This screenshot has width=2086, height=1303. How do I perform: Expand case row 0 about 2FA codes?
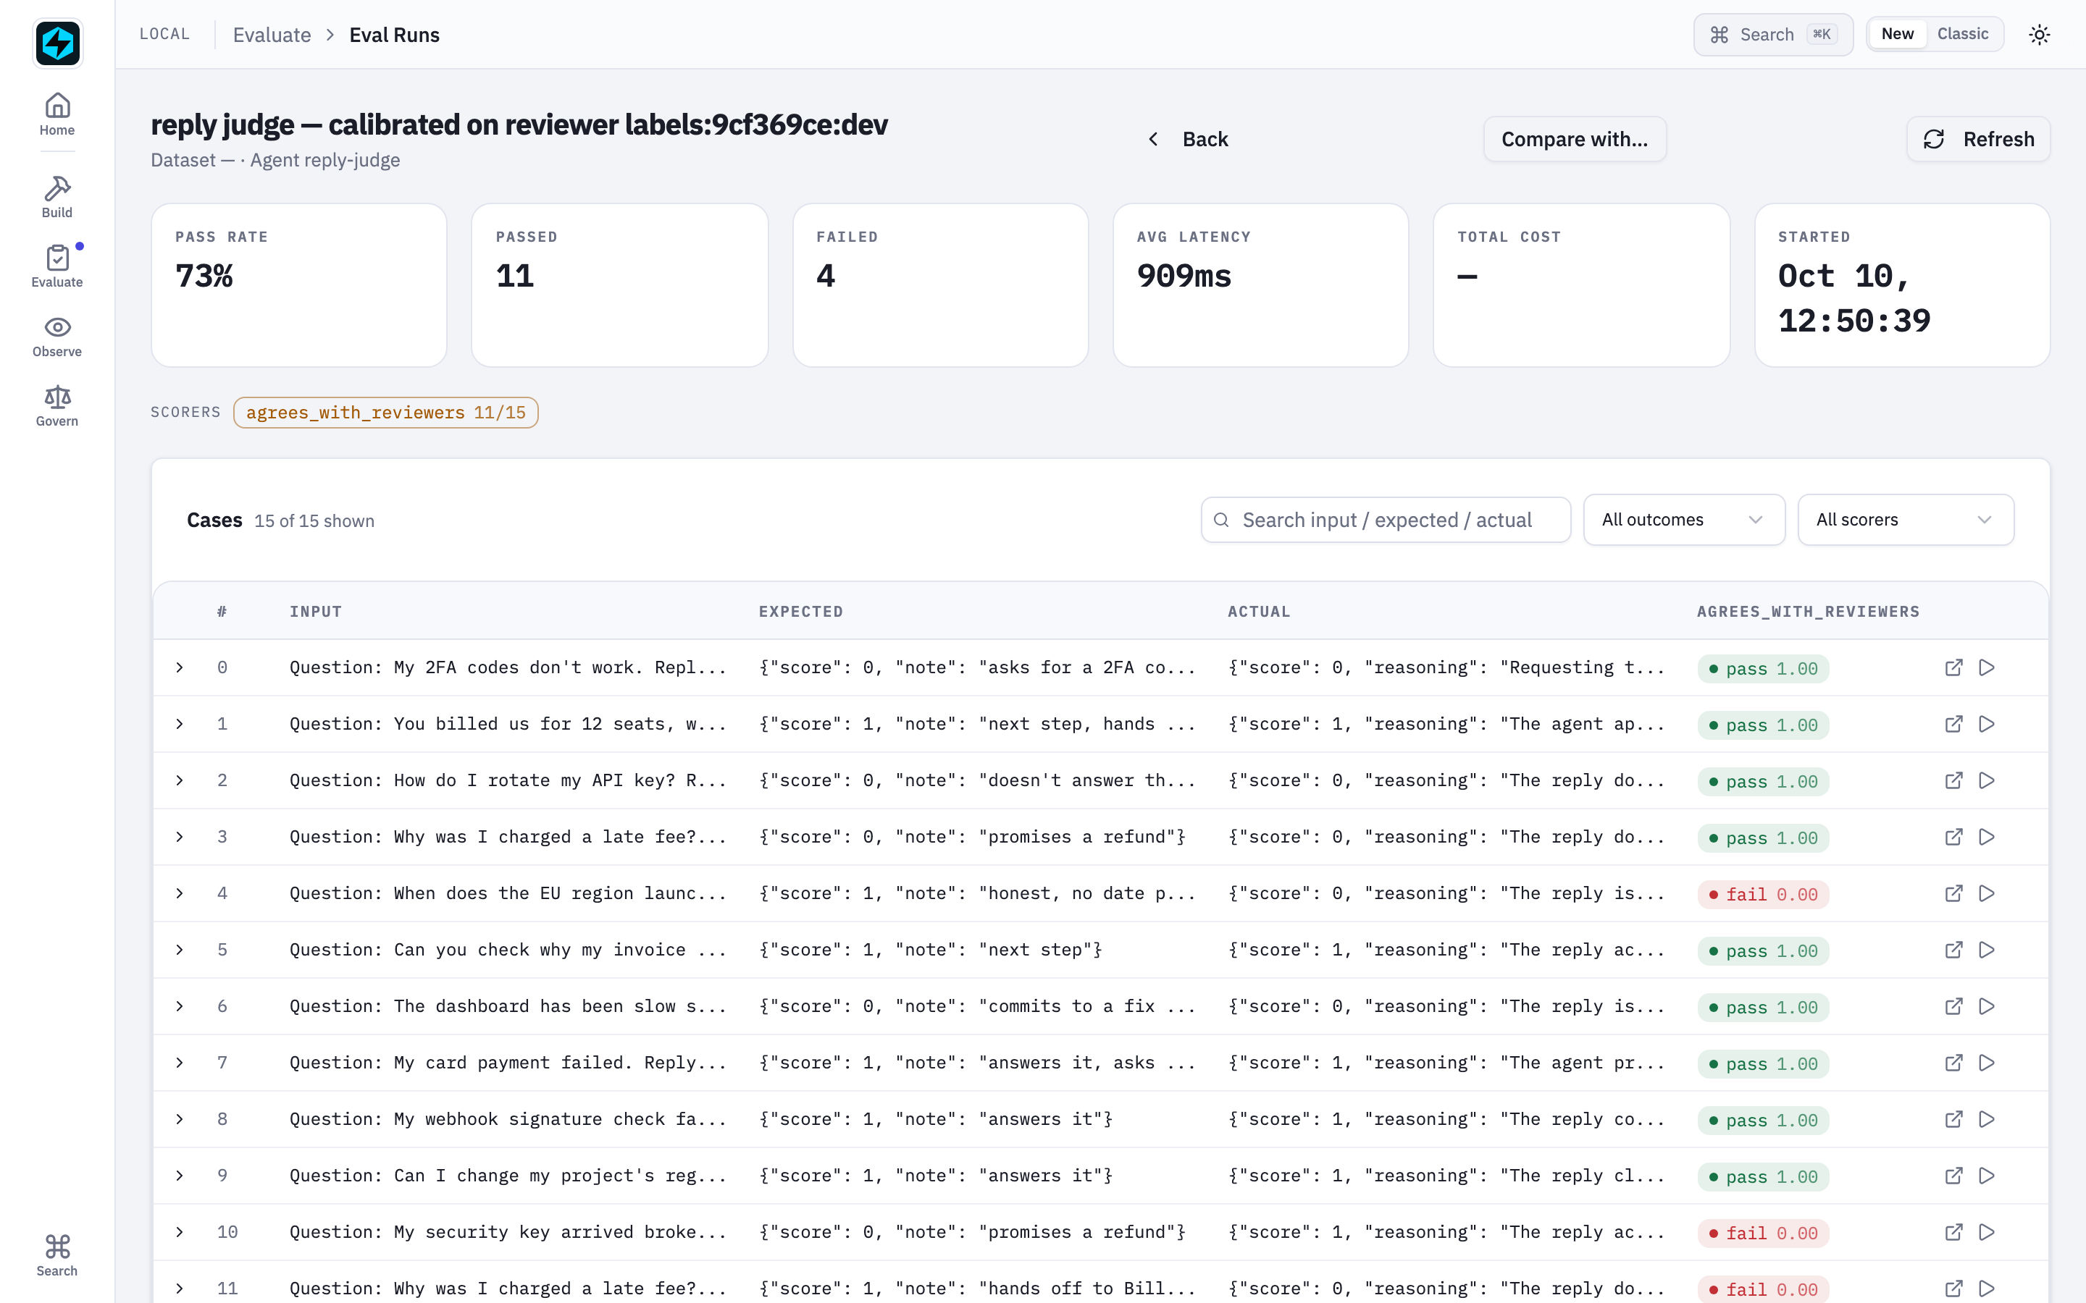point(180,667)
